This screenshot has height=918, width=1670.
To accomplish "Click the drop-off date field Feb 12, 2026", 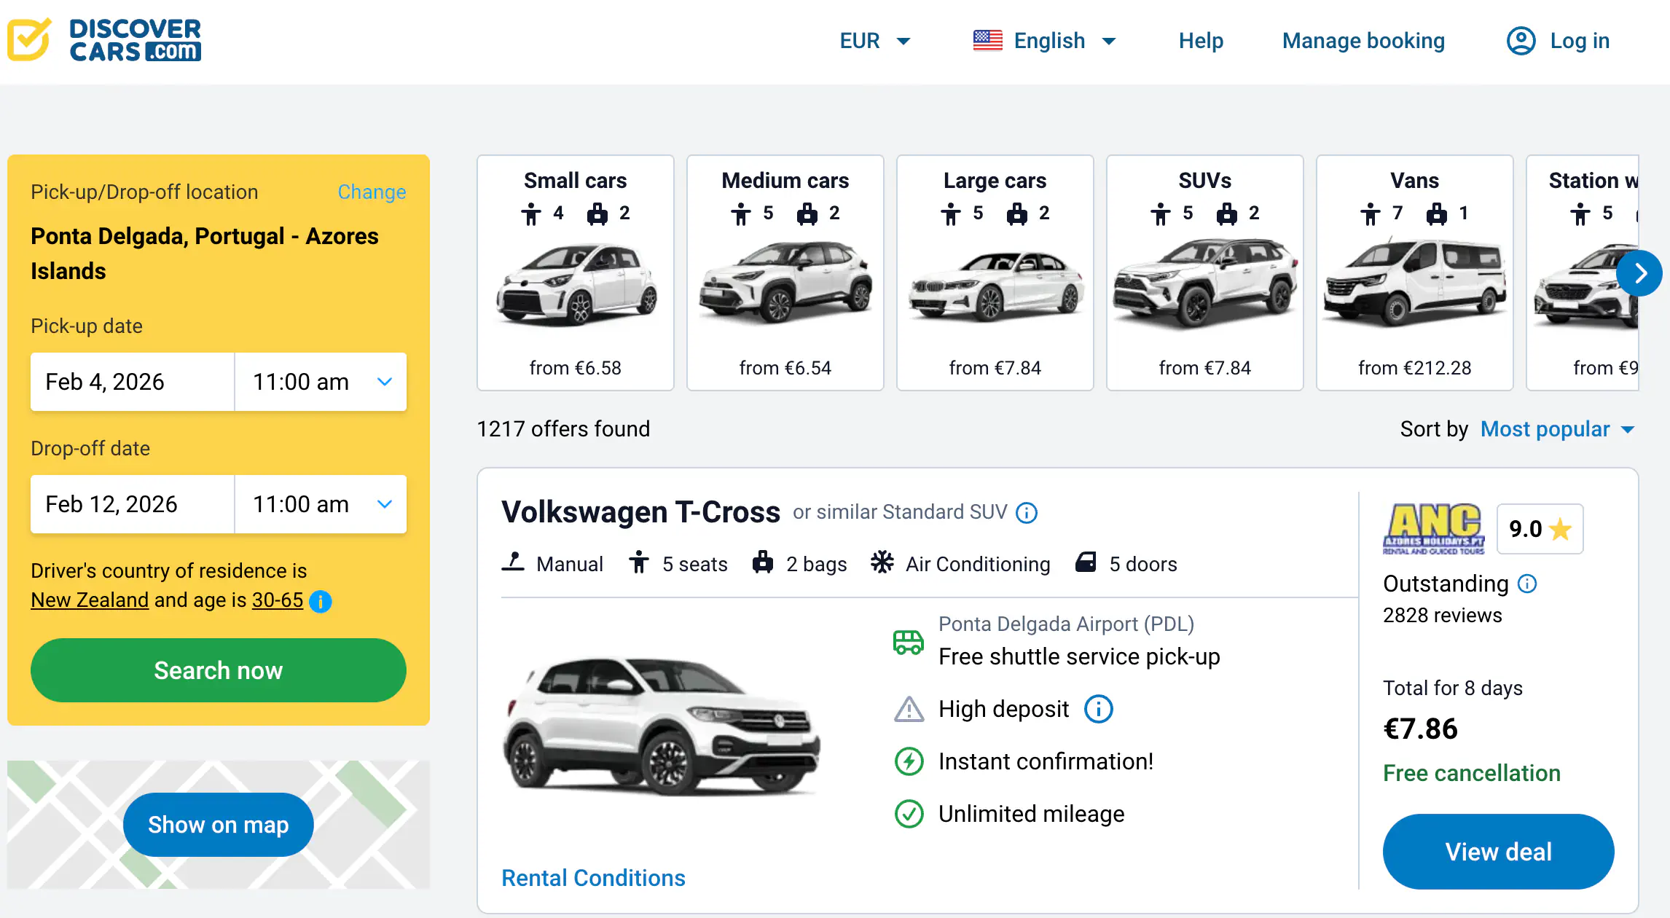I will (133, 504).
